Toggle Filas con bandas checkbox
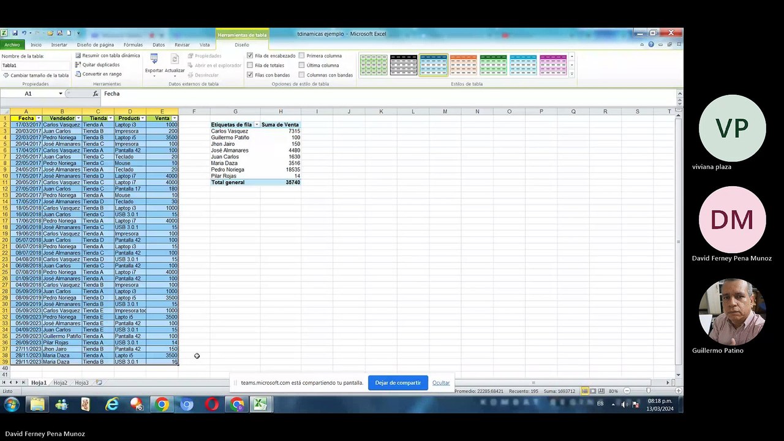Viewport: 784px width, 441px height. tap(250, 75)
